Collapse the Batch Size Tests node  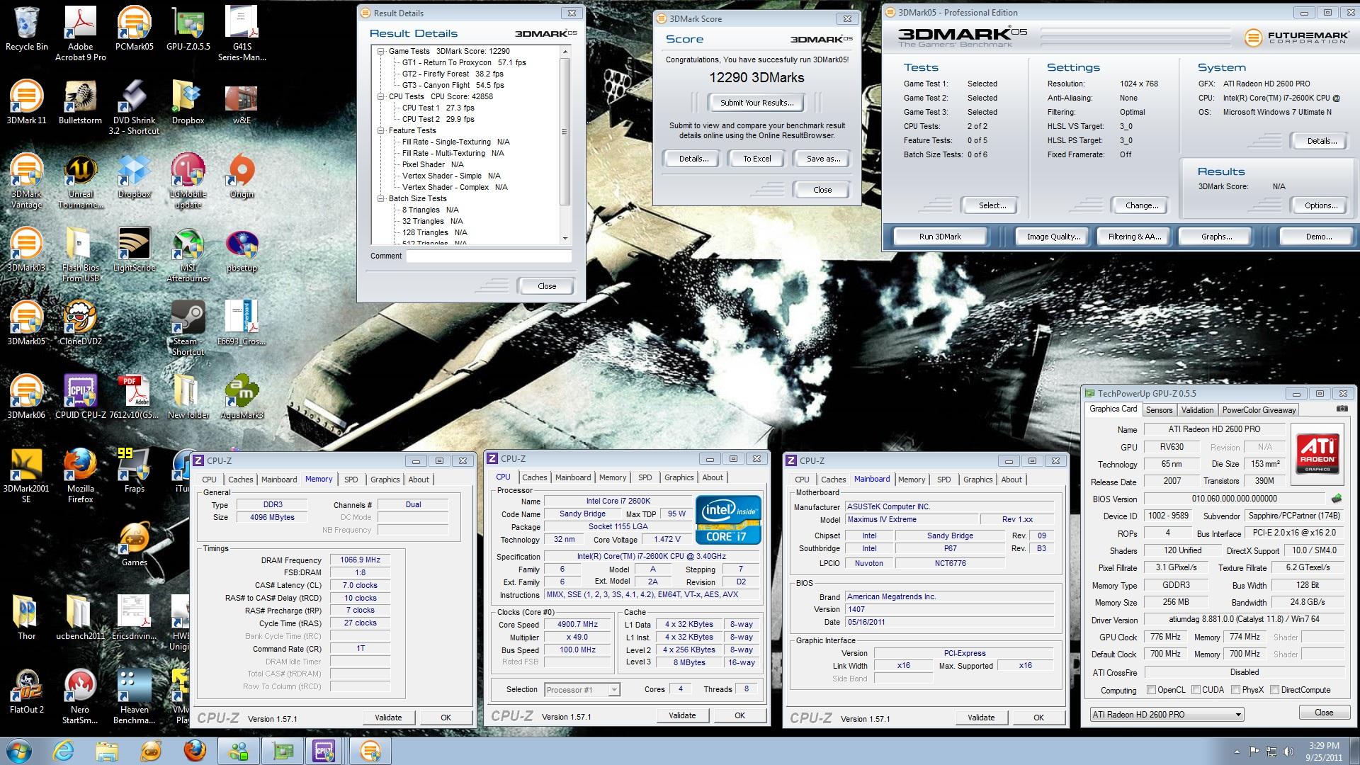click(381, 198)
